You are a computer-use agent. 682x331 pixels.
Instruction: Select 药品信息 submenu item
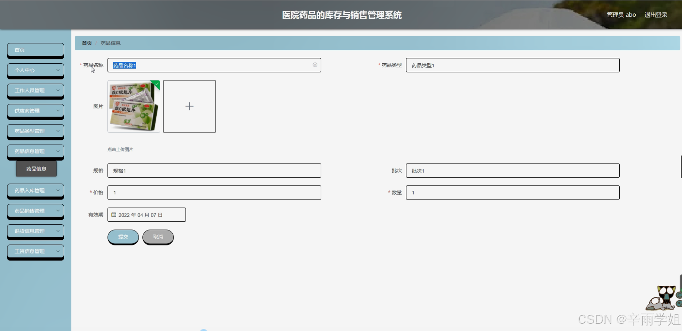pyautogui.click(x=36, y=169)
